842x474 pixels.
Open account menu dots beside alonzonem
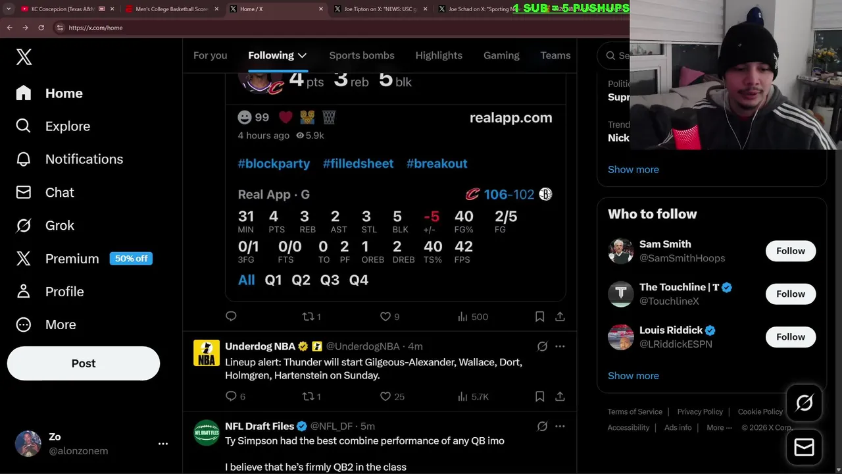tap(163, 444)
